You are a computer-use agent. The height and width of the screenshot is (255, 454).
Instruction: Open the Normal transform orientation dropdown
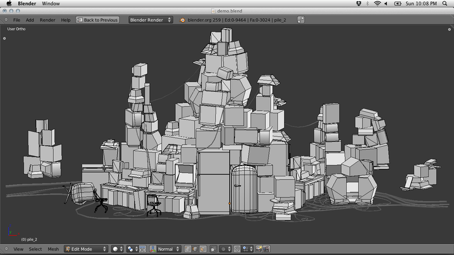pyautogui.click(x=169, y=249)
